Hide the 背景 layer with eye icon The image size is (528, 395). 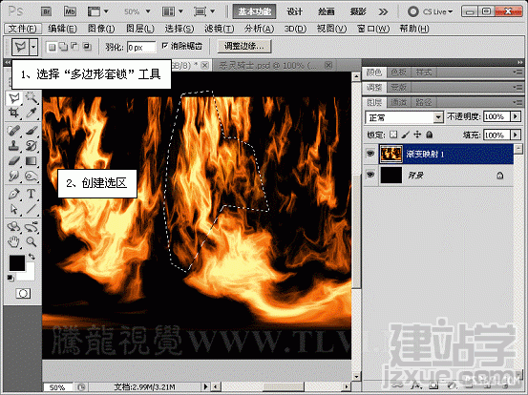point(370,175)
